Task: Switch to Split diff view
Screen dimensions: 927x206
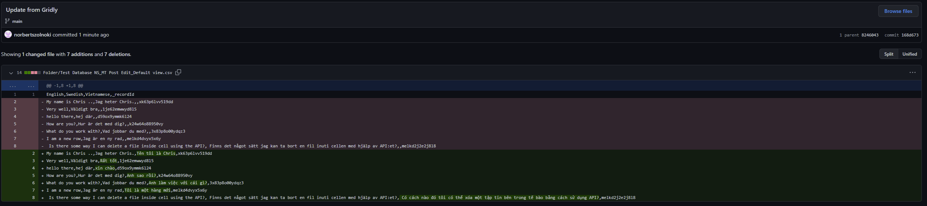Action: [889, 54]
